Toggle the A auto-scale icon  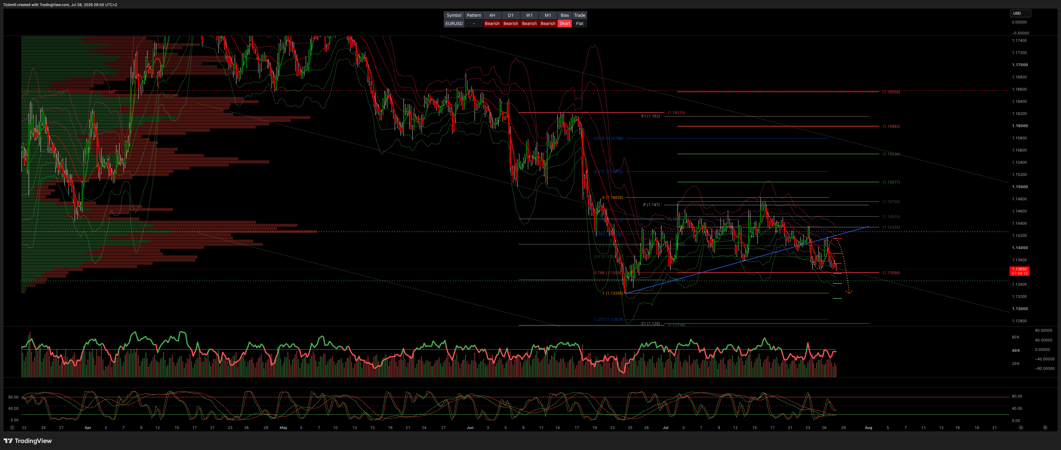tap(1021, 428)
